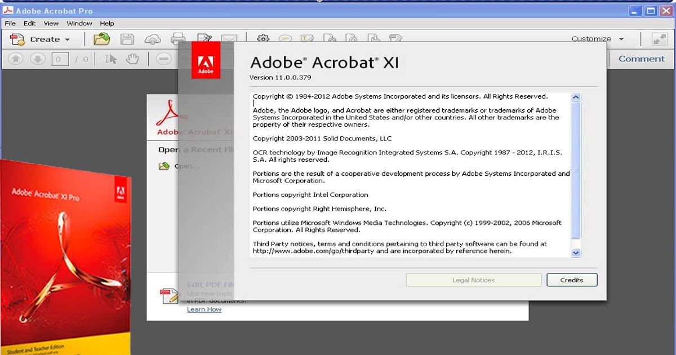Click the Legal Notices button

473,279
